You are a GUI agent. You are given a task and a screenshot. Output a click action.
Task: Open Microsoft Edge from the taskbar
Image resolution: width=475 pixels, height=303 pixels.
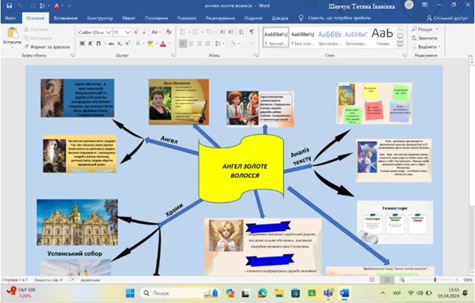tap(262, 292)
